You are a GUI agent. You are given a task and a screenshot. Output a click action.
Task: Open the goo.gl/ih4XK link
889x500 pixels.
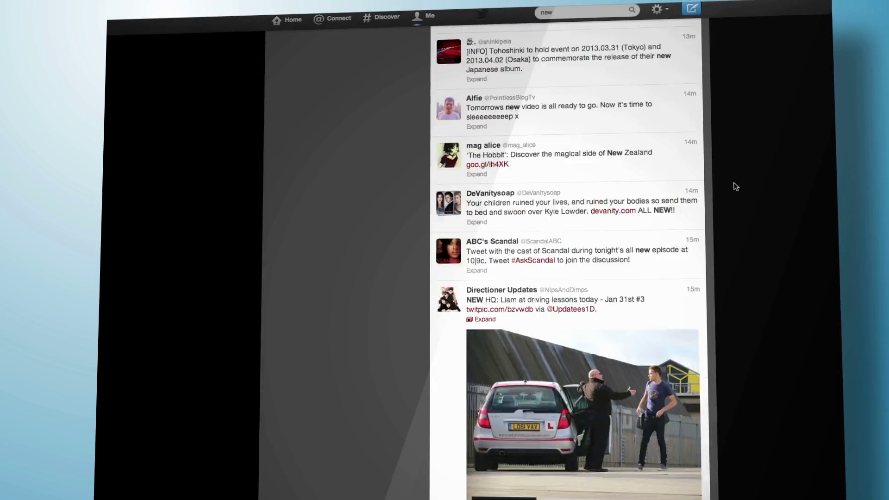tap(487, 164)
